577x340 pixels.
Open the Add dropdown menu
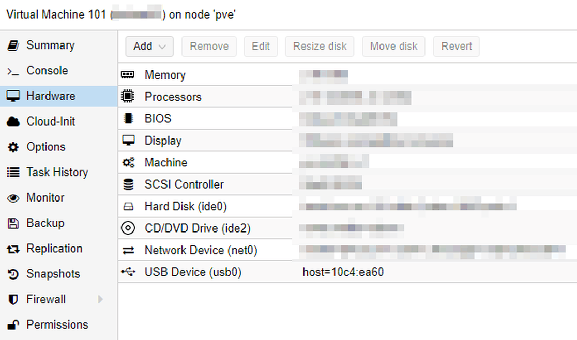point(149,47)
